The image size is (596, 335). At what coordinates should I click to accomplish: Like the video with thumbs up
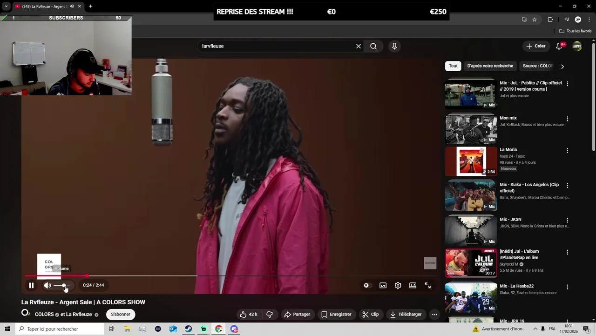(x=249, y=314)
